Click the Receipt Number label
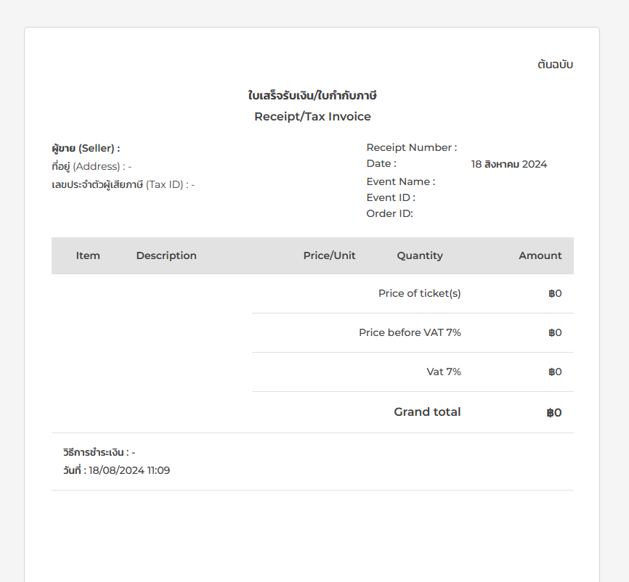629x582 pixels. (412, 147)
